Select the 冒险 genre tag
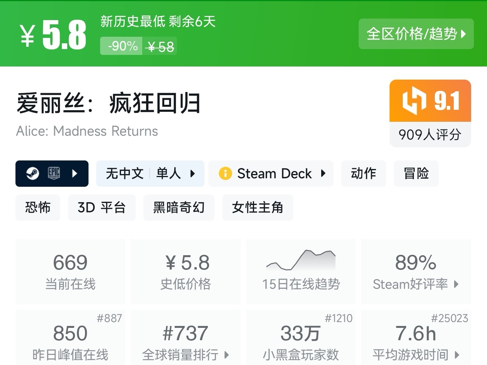Image resolution: width=487 pixels, height=365 pixels. coord(416,174)
